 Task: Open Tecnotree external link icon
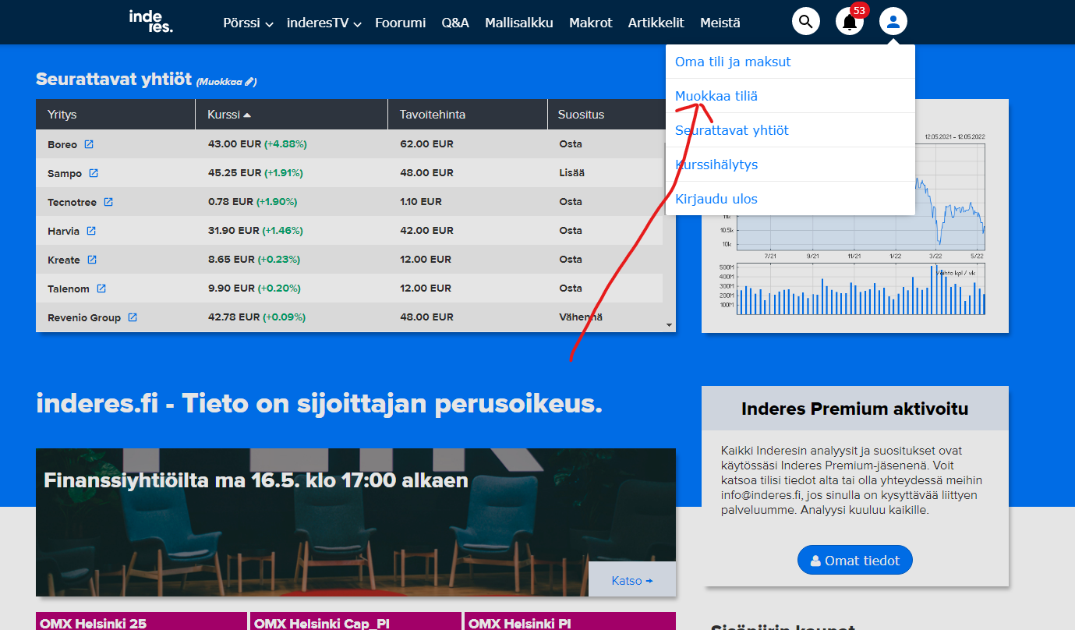pyautogui.click(x=108, y=202)
